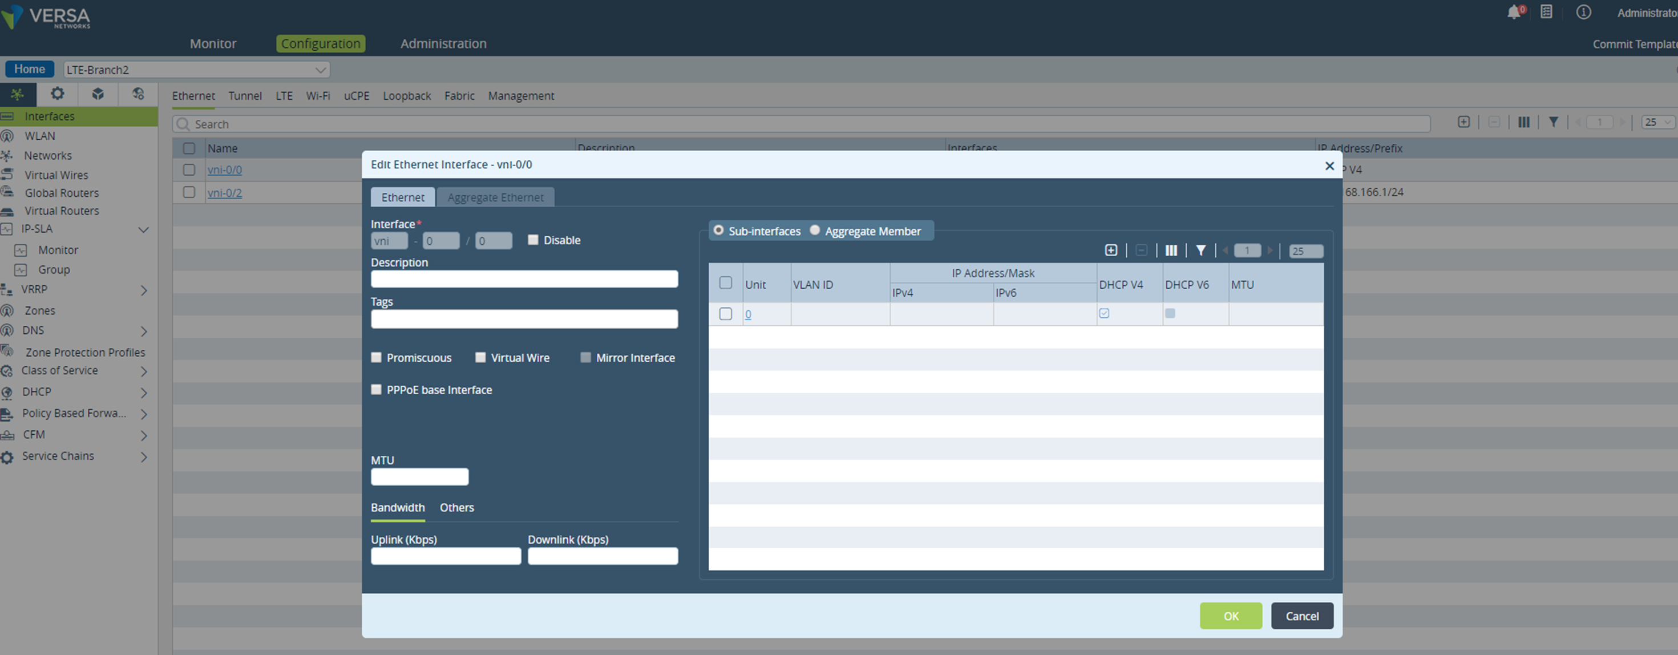Click add sub-interface plus icon in dialog

pyautogui.click(x=1111, y=250)
